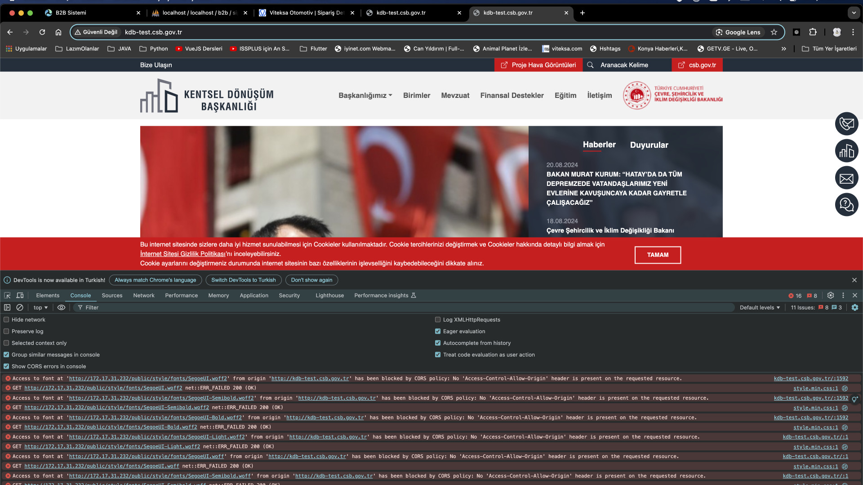Open the console sidebar panel icon
This screenshot has height=485, width=863.
(7, 308)
